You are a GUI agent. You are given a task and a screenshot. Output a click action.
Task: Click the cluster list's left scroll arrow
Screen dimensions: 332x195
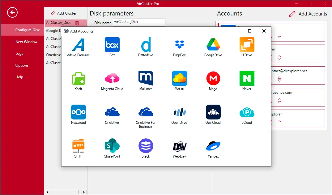[47, 192]
